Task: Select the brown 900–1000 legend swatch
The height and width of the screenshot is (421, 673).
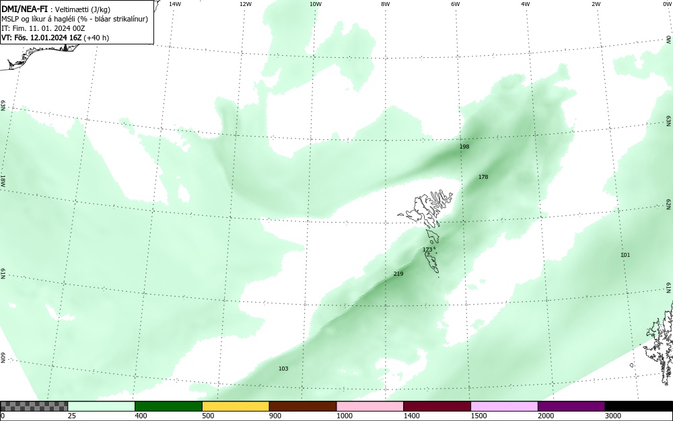Action: 303,406
